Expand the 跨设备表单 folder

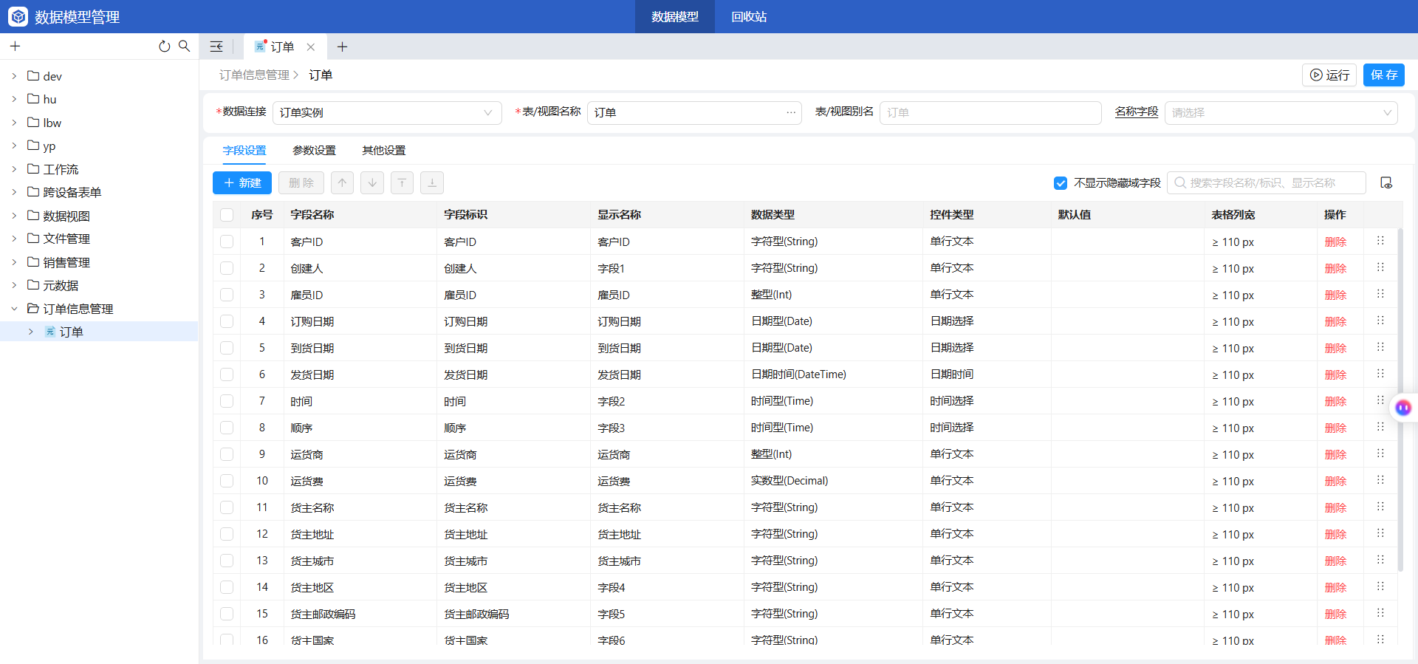pos(14,192)
